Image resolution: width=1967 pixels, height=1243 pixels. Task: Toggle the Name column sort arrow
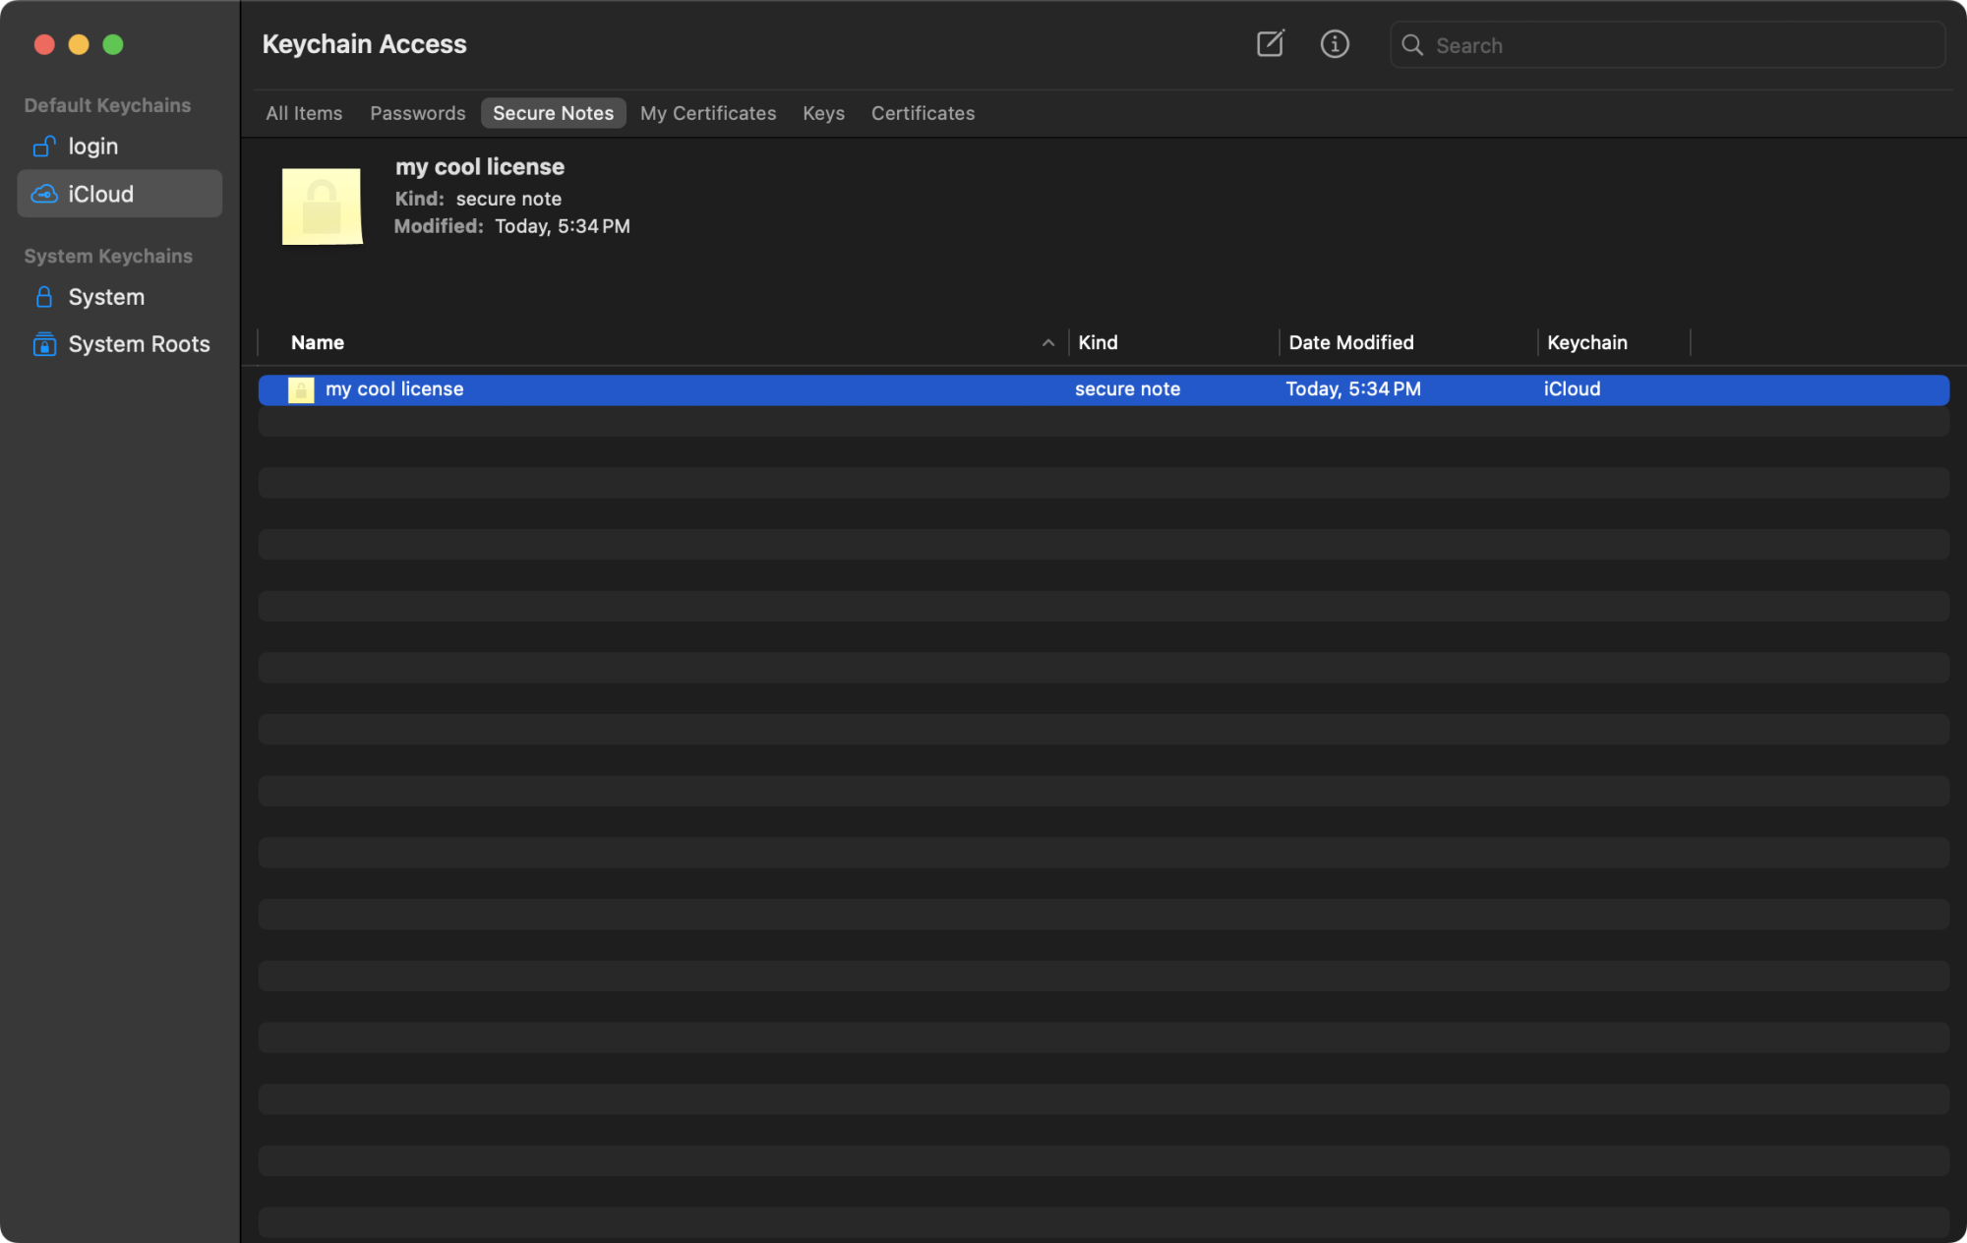1048,342
